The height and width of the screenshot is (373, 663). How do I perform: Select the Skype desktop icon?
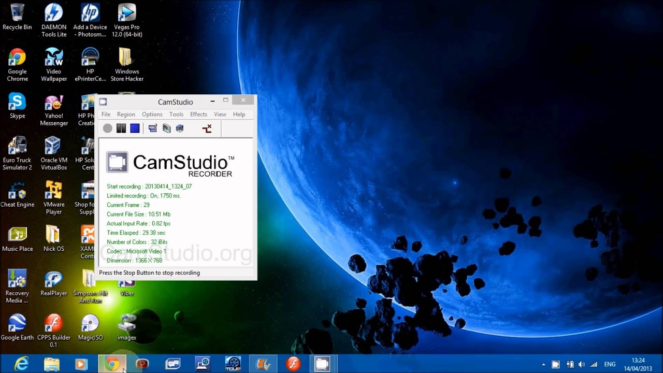point(17,106)
